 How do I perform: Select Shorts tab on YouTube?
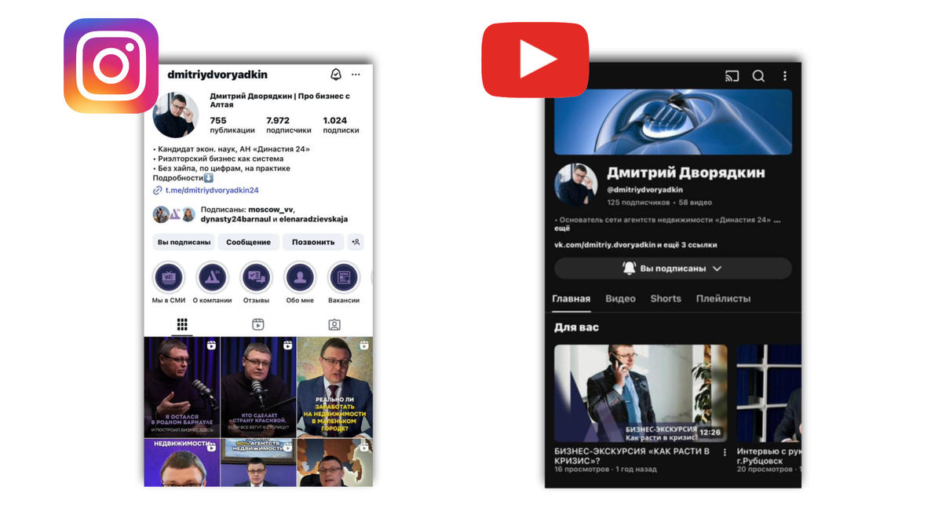666,299
